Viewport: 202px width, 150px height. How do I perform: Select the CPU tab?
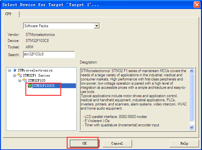tap(11, 14)
